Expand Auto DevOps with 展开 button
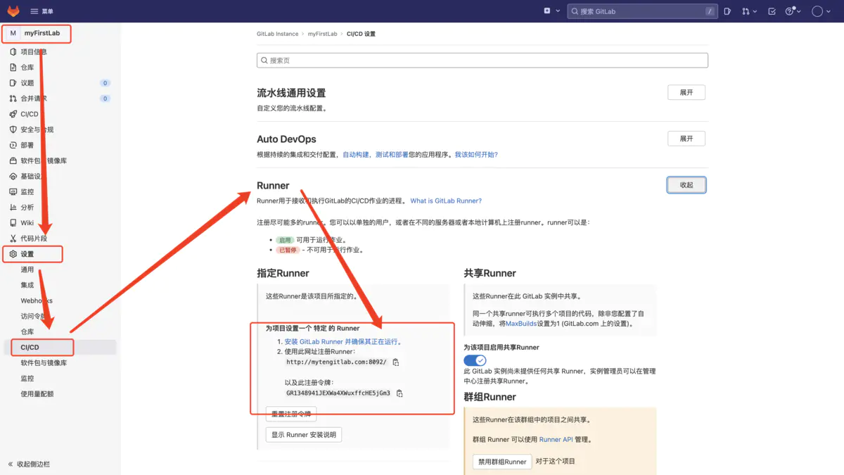844x475 pixels. (686, 139)
